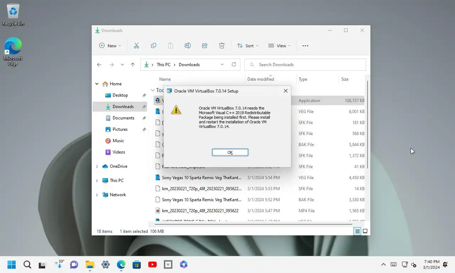
Task: Click the Paste clipboard icon
Action: 170,45
